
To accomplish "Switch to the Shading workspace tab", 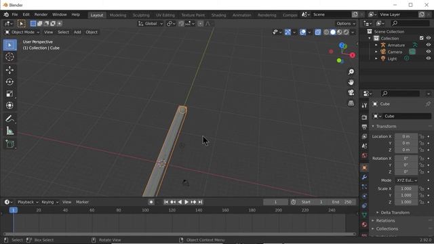I will 218,15.
